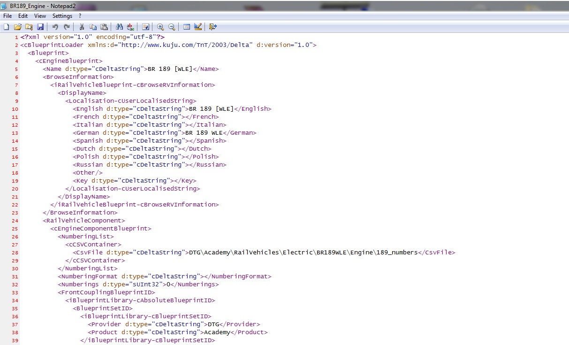The width and height of the screenshot is (569, 345).
Task: Create a new document from toolbar
Action: tap(7, 27)
